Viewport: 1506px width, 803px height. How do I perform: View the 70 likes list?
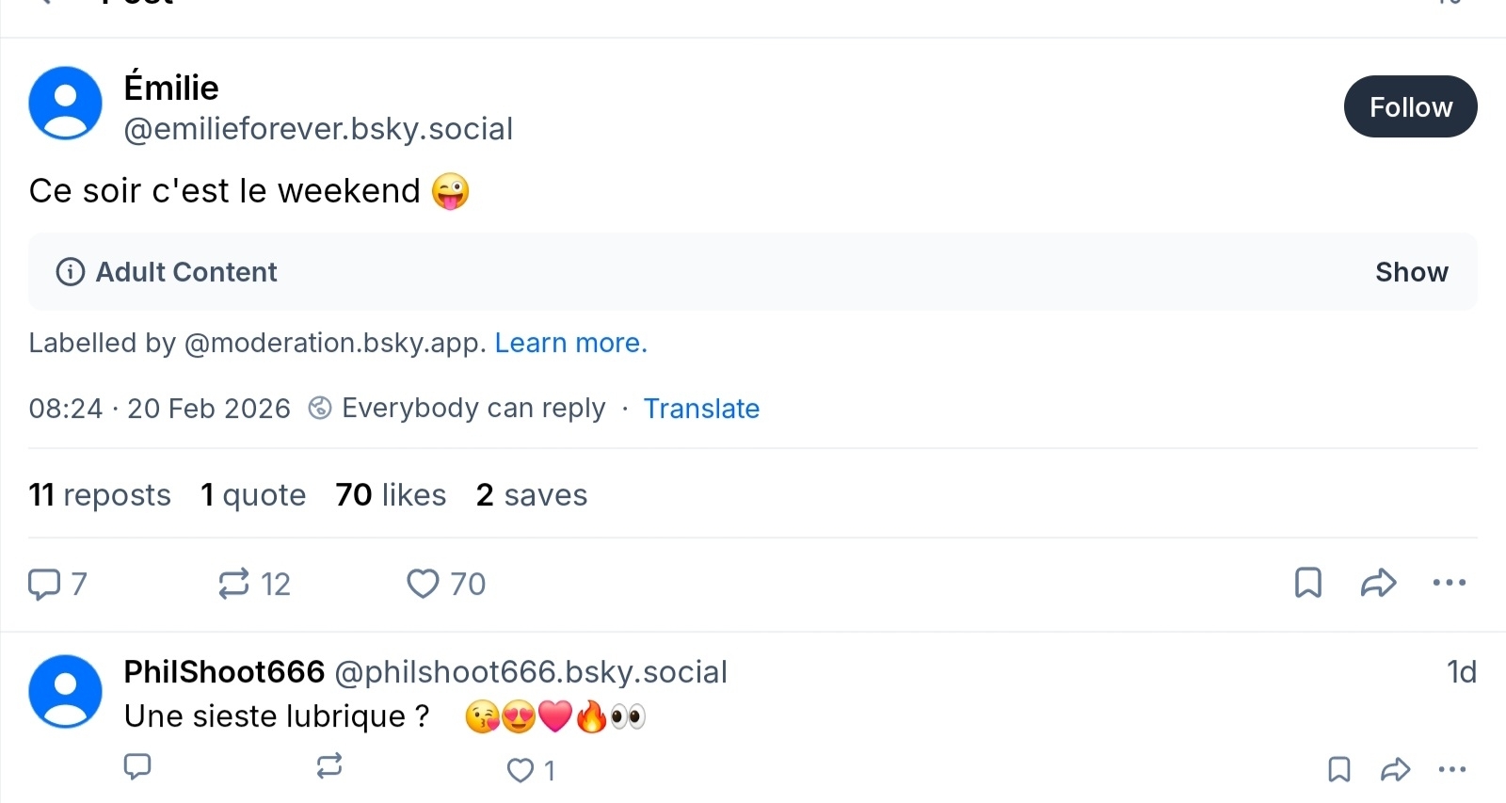tap(391, 495)
